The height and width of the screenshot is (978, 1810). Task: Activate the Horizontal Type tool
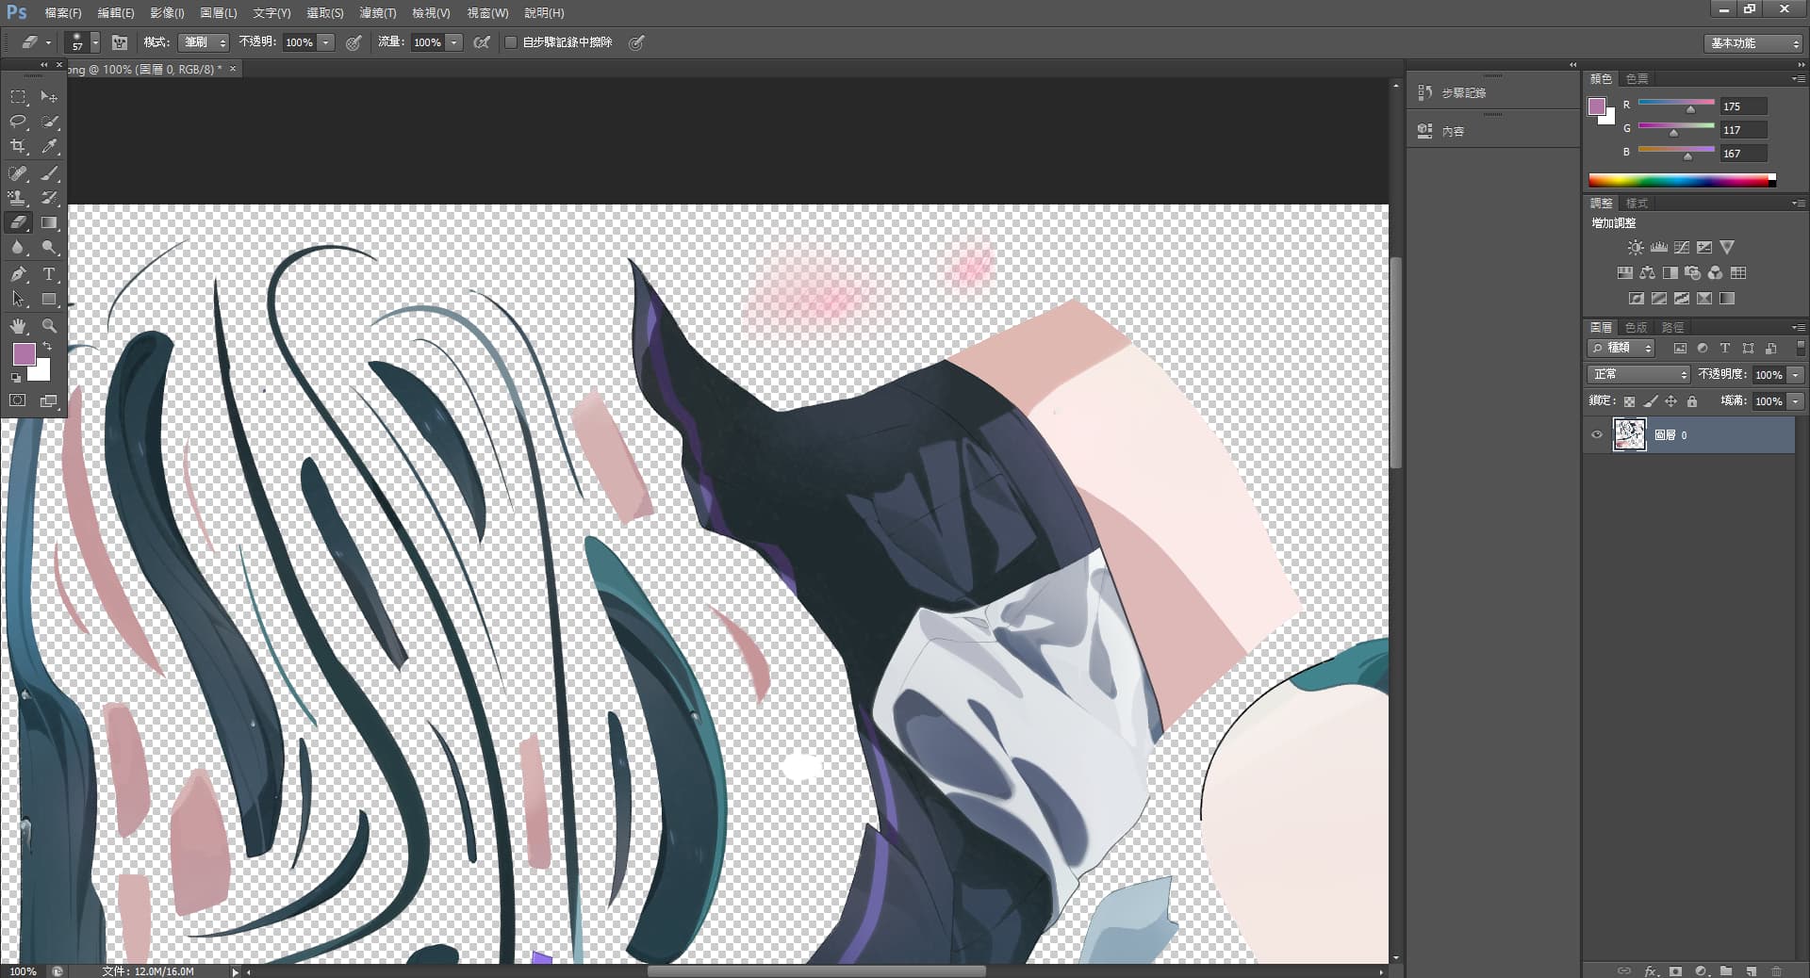(x=50, y=274)
